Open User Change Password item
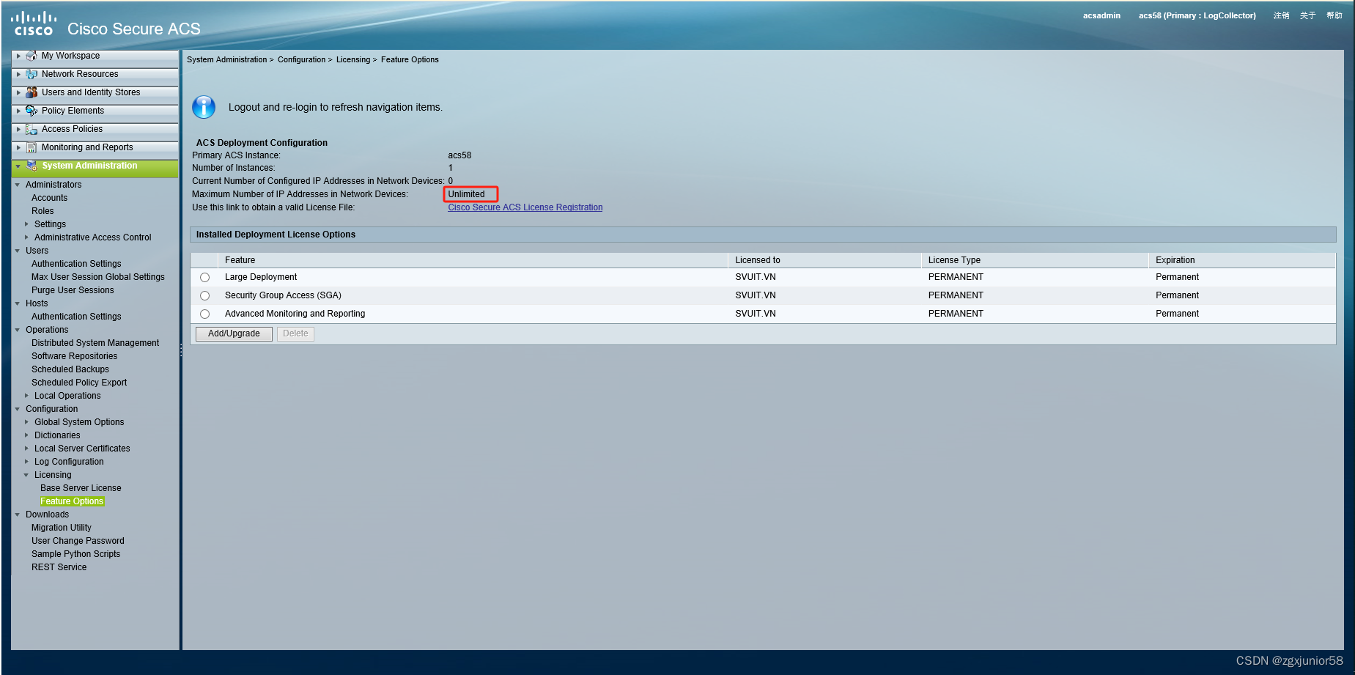1355x675 pixels. [x=78, y=541]
